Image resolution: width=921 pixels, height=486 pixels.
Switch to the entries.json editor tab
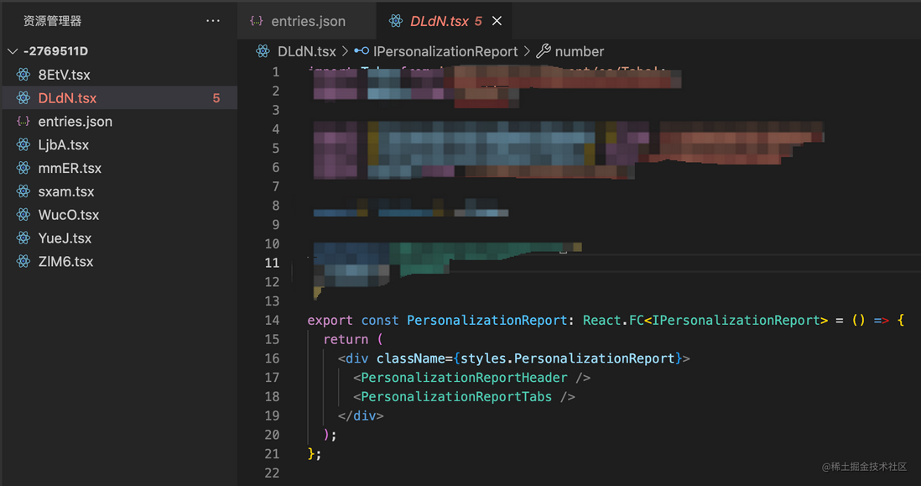click(307, 21)
